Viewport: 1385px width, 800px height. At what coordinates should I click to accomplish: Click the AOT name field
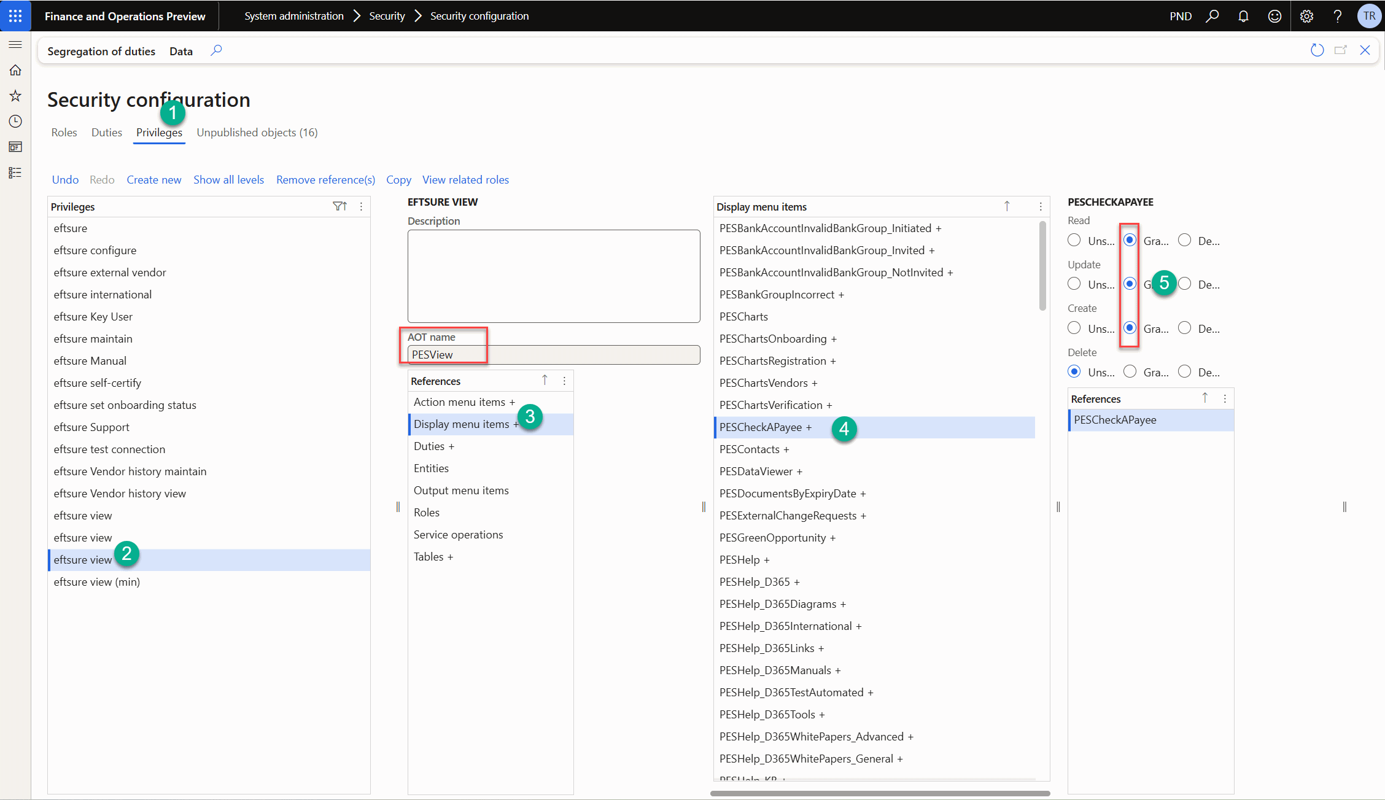pos(554,355)
